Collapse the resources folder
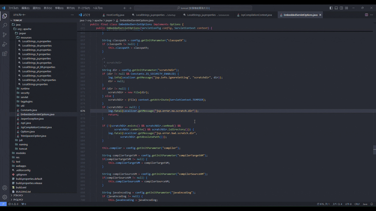The width and height of the screenshot is (376, 211). point(26,37)
